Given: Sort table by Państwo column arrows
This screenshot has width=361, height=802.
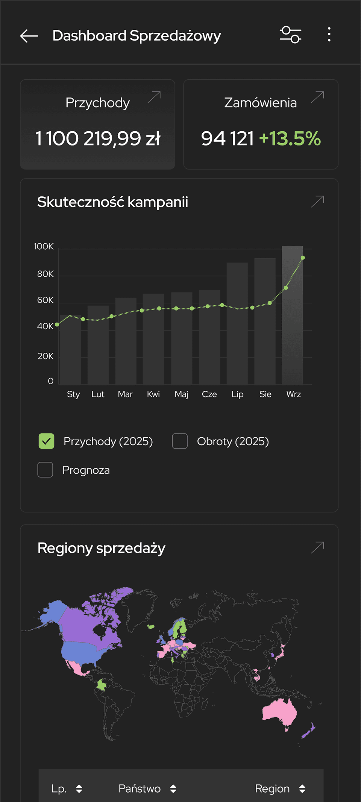Looking at the screenshot, I should point(173,788).
